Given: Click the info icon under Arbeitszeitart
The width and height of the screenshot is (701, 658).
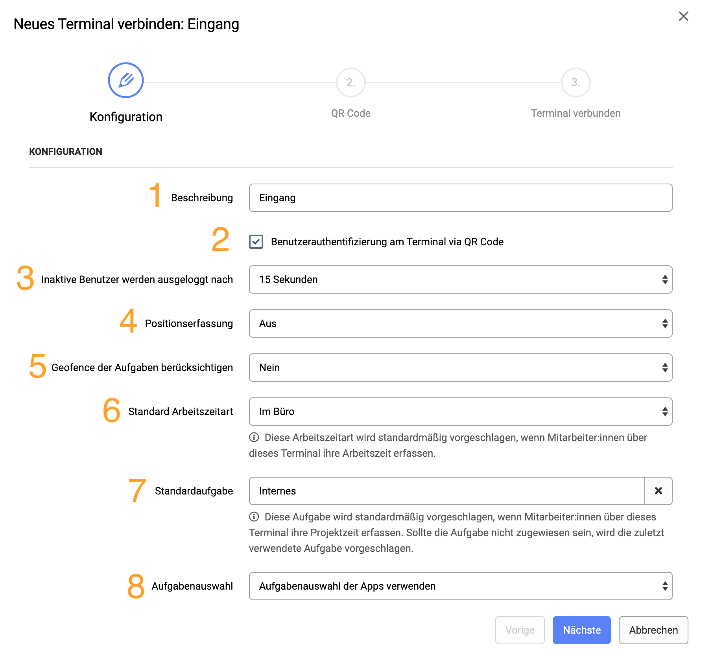Looking at the screenshot, I should (254, 437).
